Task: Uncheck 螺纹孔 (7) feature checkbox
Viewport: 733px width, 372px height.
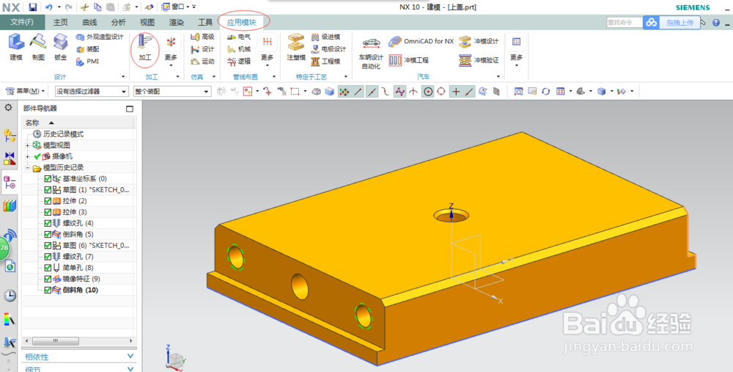Action: pos(48,257)
